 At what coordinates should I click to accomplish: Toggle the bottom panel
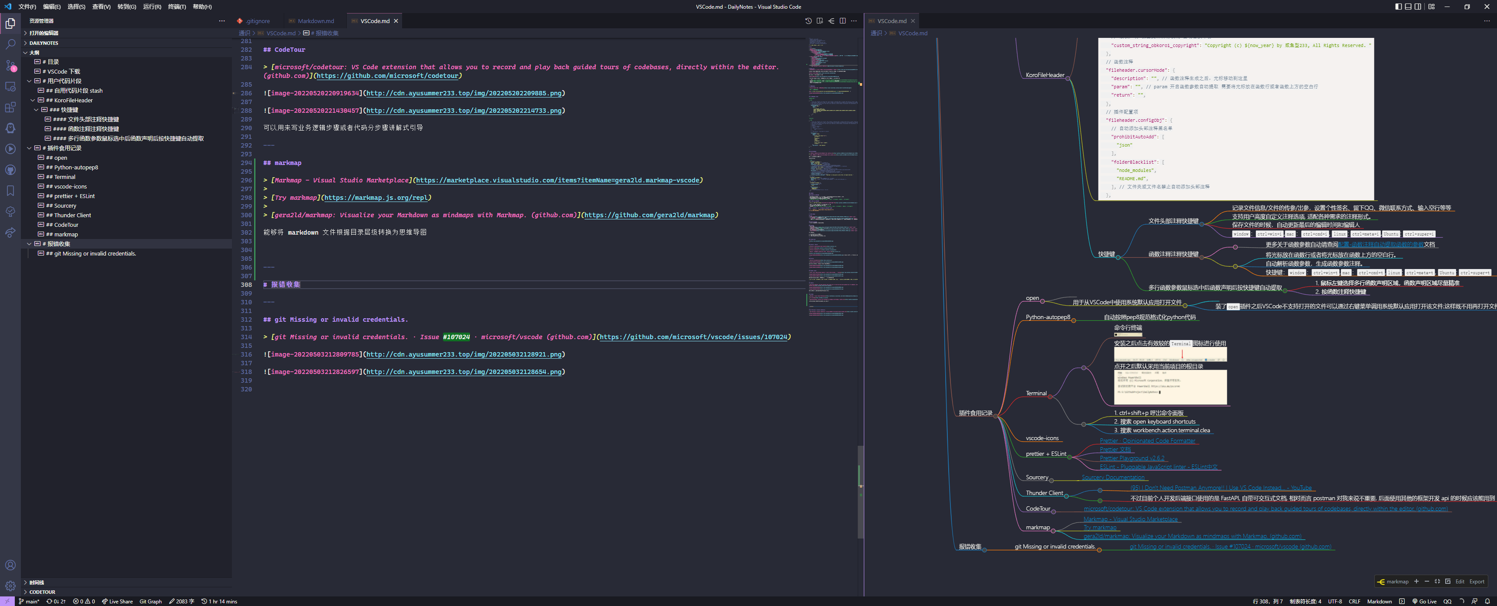[x=1408, y=7]
